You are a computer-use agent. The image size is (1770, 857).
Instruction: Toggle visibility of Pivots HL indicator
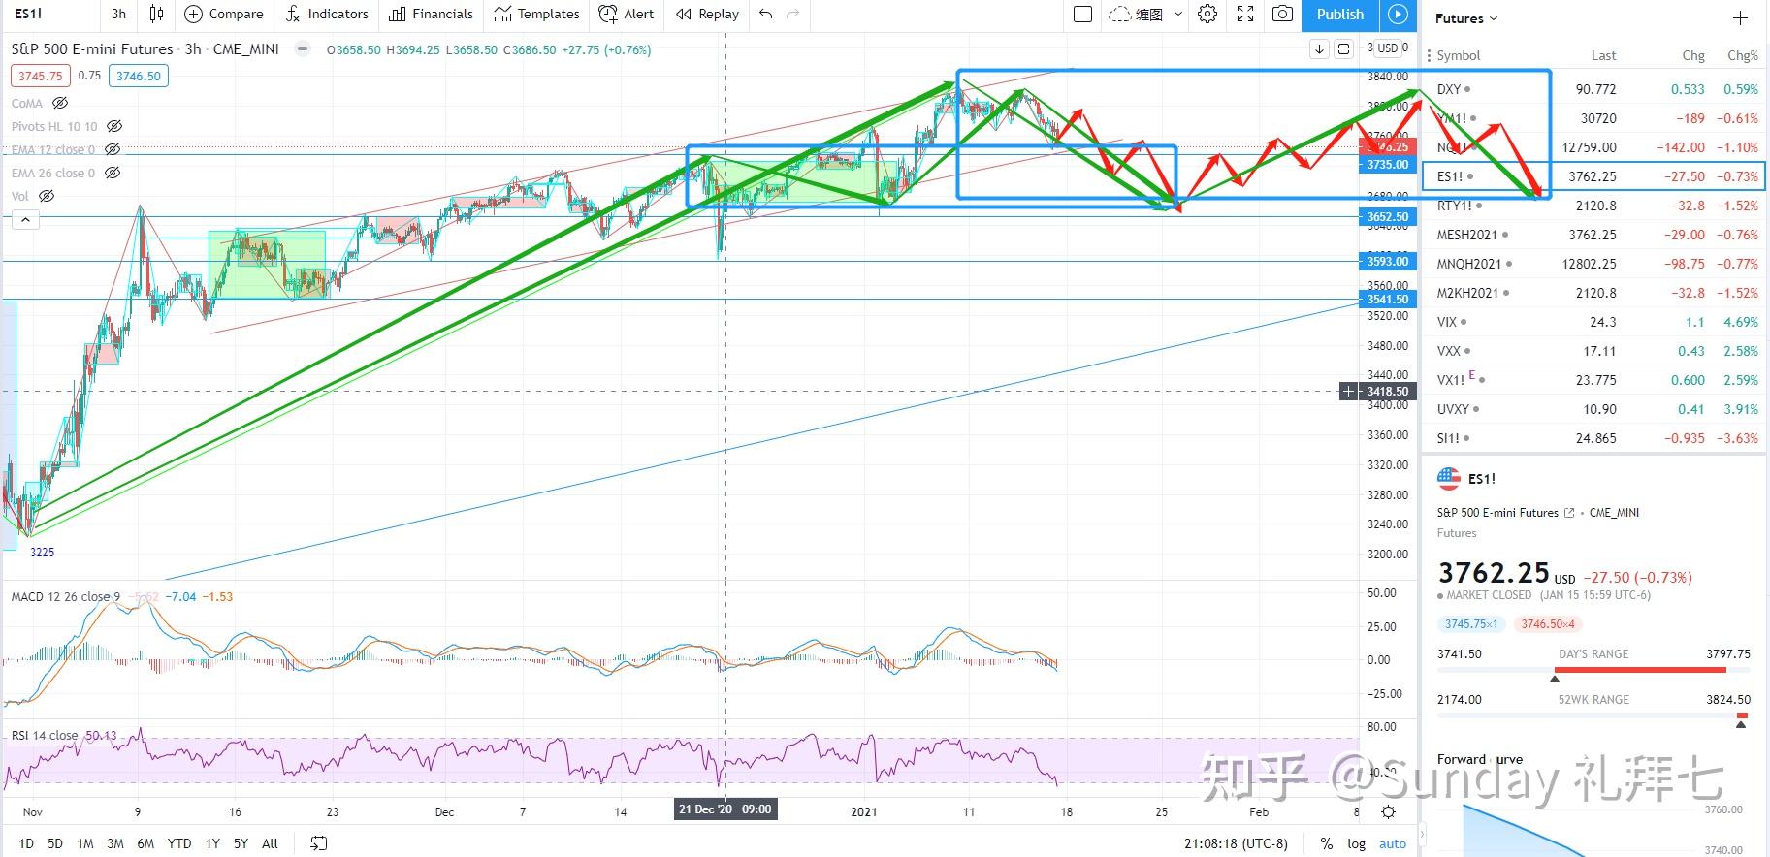coord(114,126)
